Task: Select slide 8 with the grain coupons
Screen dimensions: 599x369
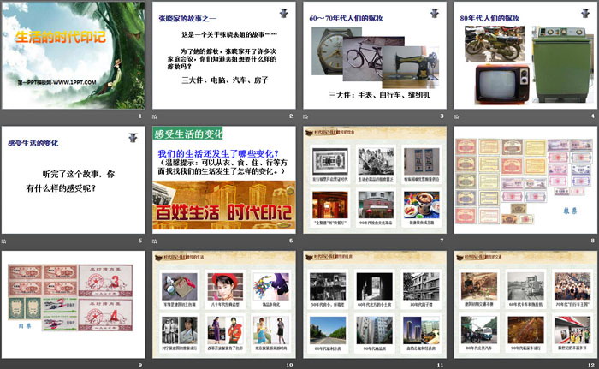Action: pyautogui.click(x=525, y=180)
